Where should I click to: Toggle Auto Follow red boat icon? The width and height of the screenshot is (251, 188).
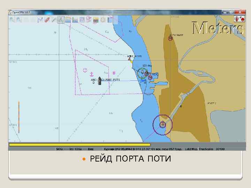47,20
